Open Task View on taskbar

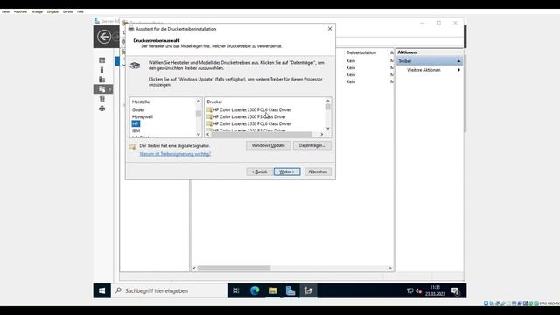236,290
